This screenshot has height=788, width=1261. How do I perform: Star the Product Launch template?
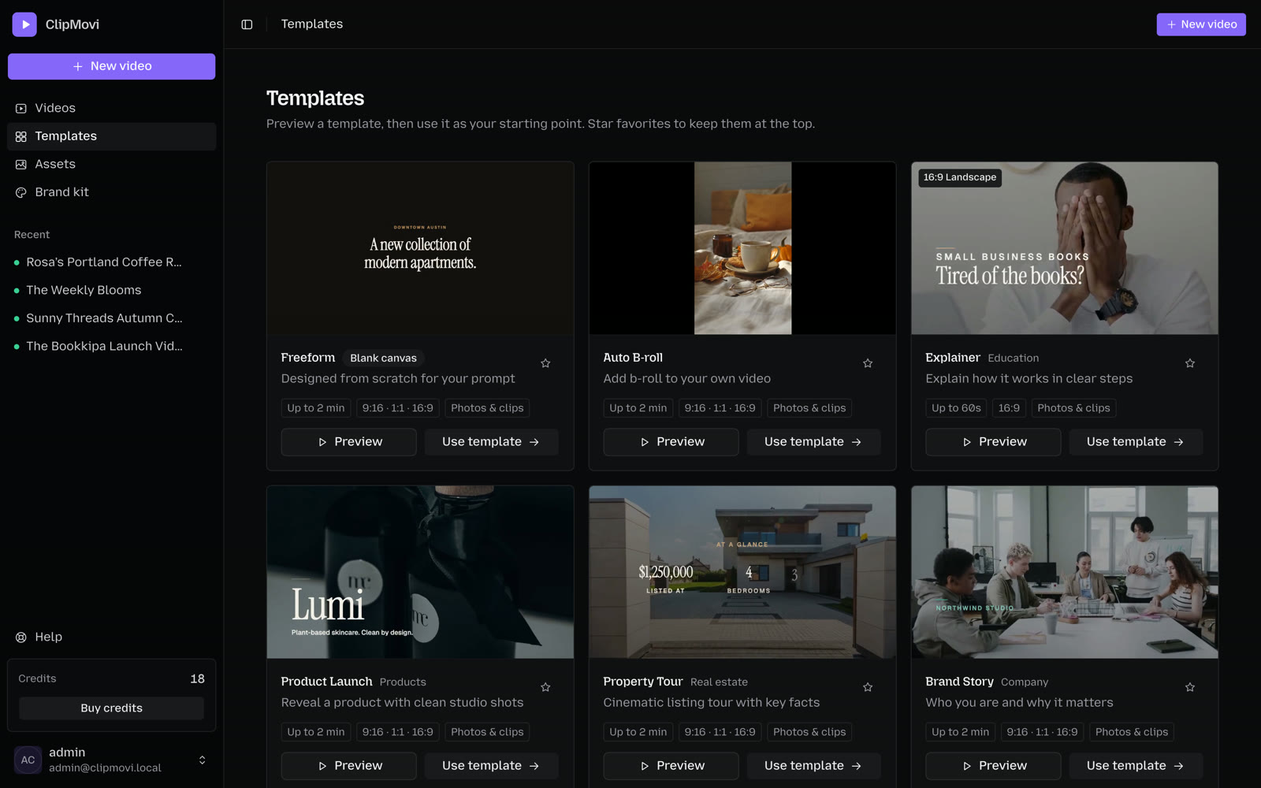(545, 687)
